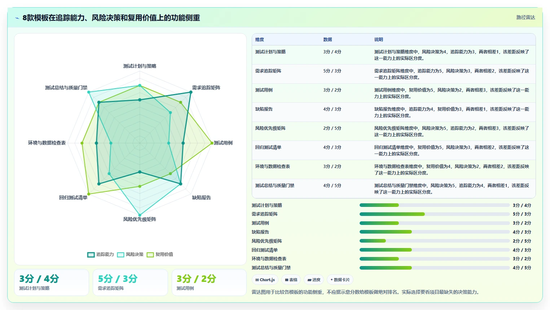Screen dimensions: 550x310
Task: Click the 测试总结与质量门禁 axis label on the radar
Action: pos(66,88)
